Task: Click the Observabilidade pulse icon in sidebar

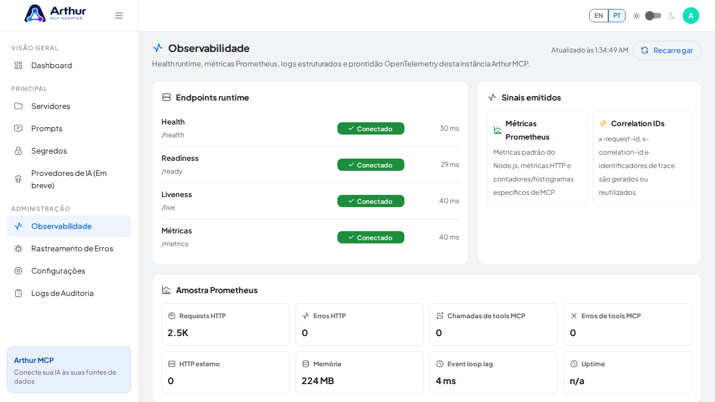Action: (18, 226)
